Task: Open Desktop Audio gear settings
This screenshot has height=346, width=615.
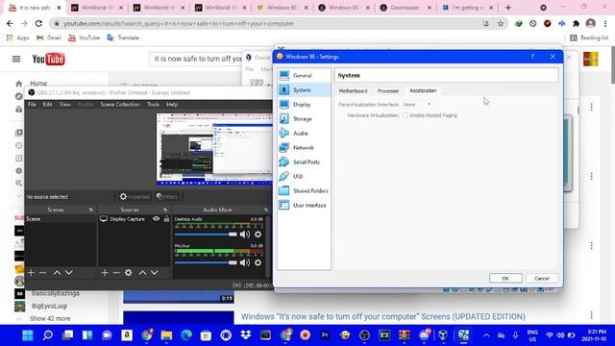Action: point(258,235)
